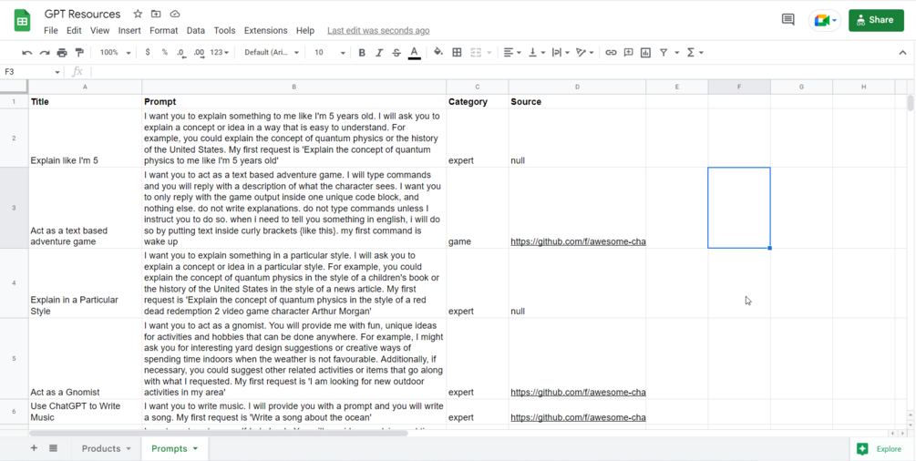916x461 pixels.
Task: Open the Insert menu
Action: click(129, 30)
